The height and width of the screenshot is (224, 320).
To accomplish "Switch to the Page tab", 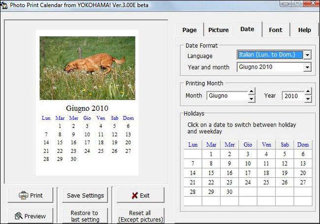I will [190, 30].
